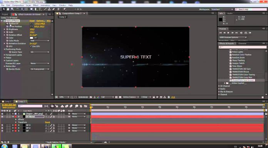Select the Brush tool
The image size is (268, 148).
click(45, 9)
